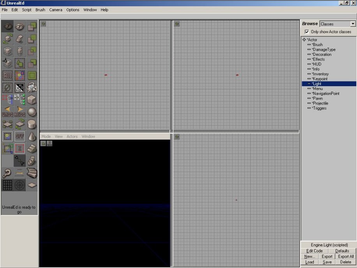This screenshot has width=357, height=268.
Task: Expand the Decoration class node
Action: 309,55
